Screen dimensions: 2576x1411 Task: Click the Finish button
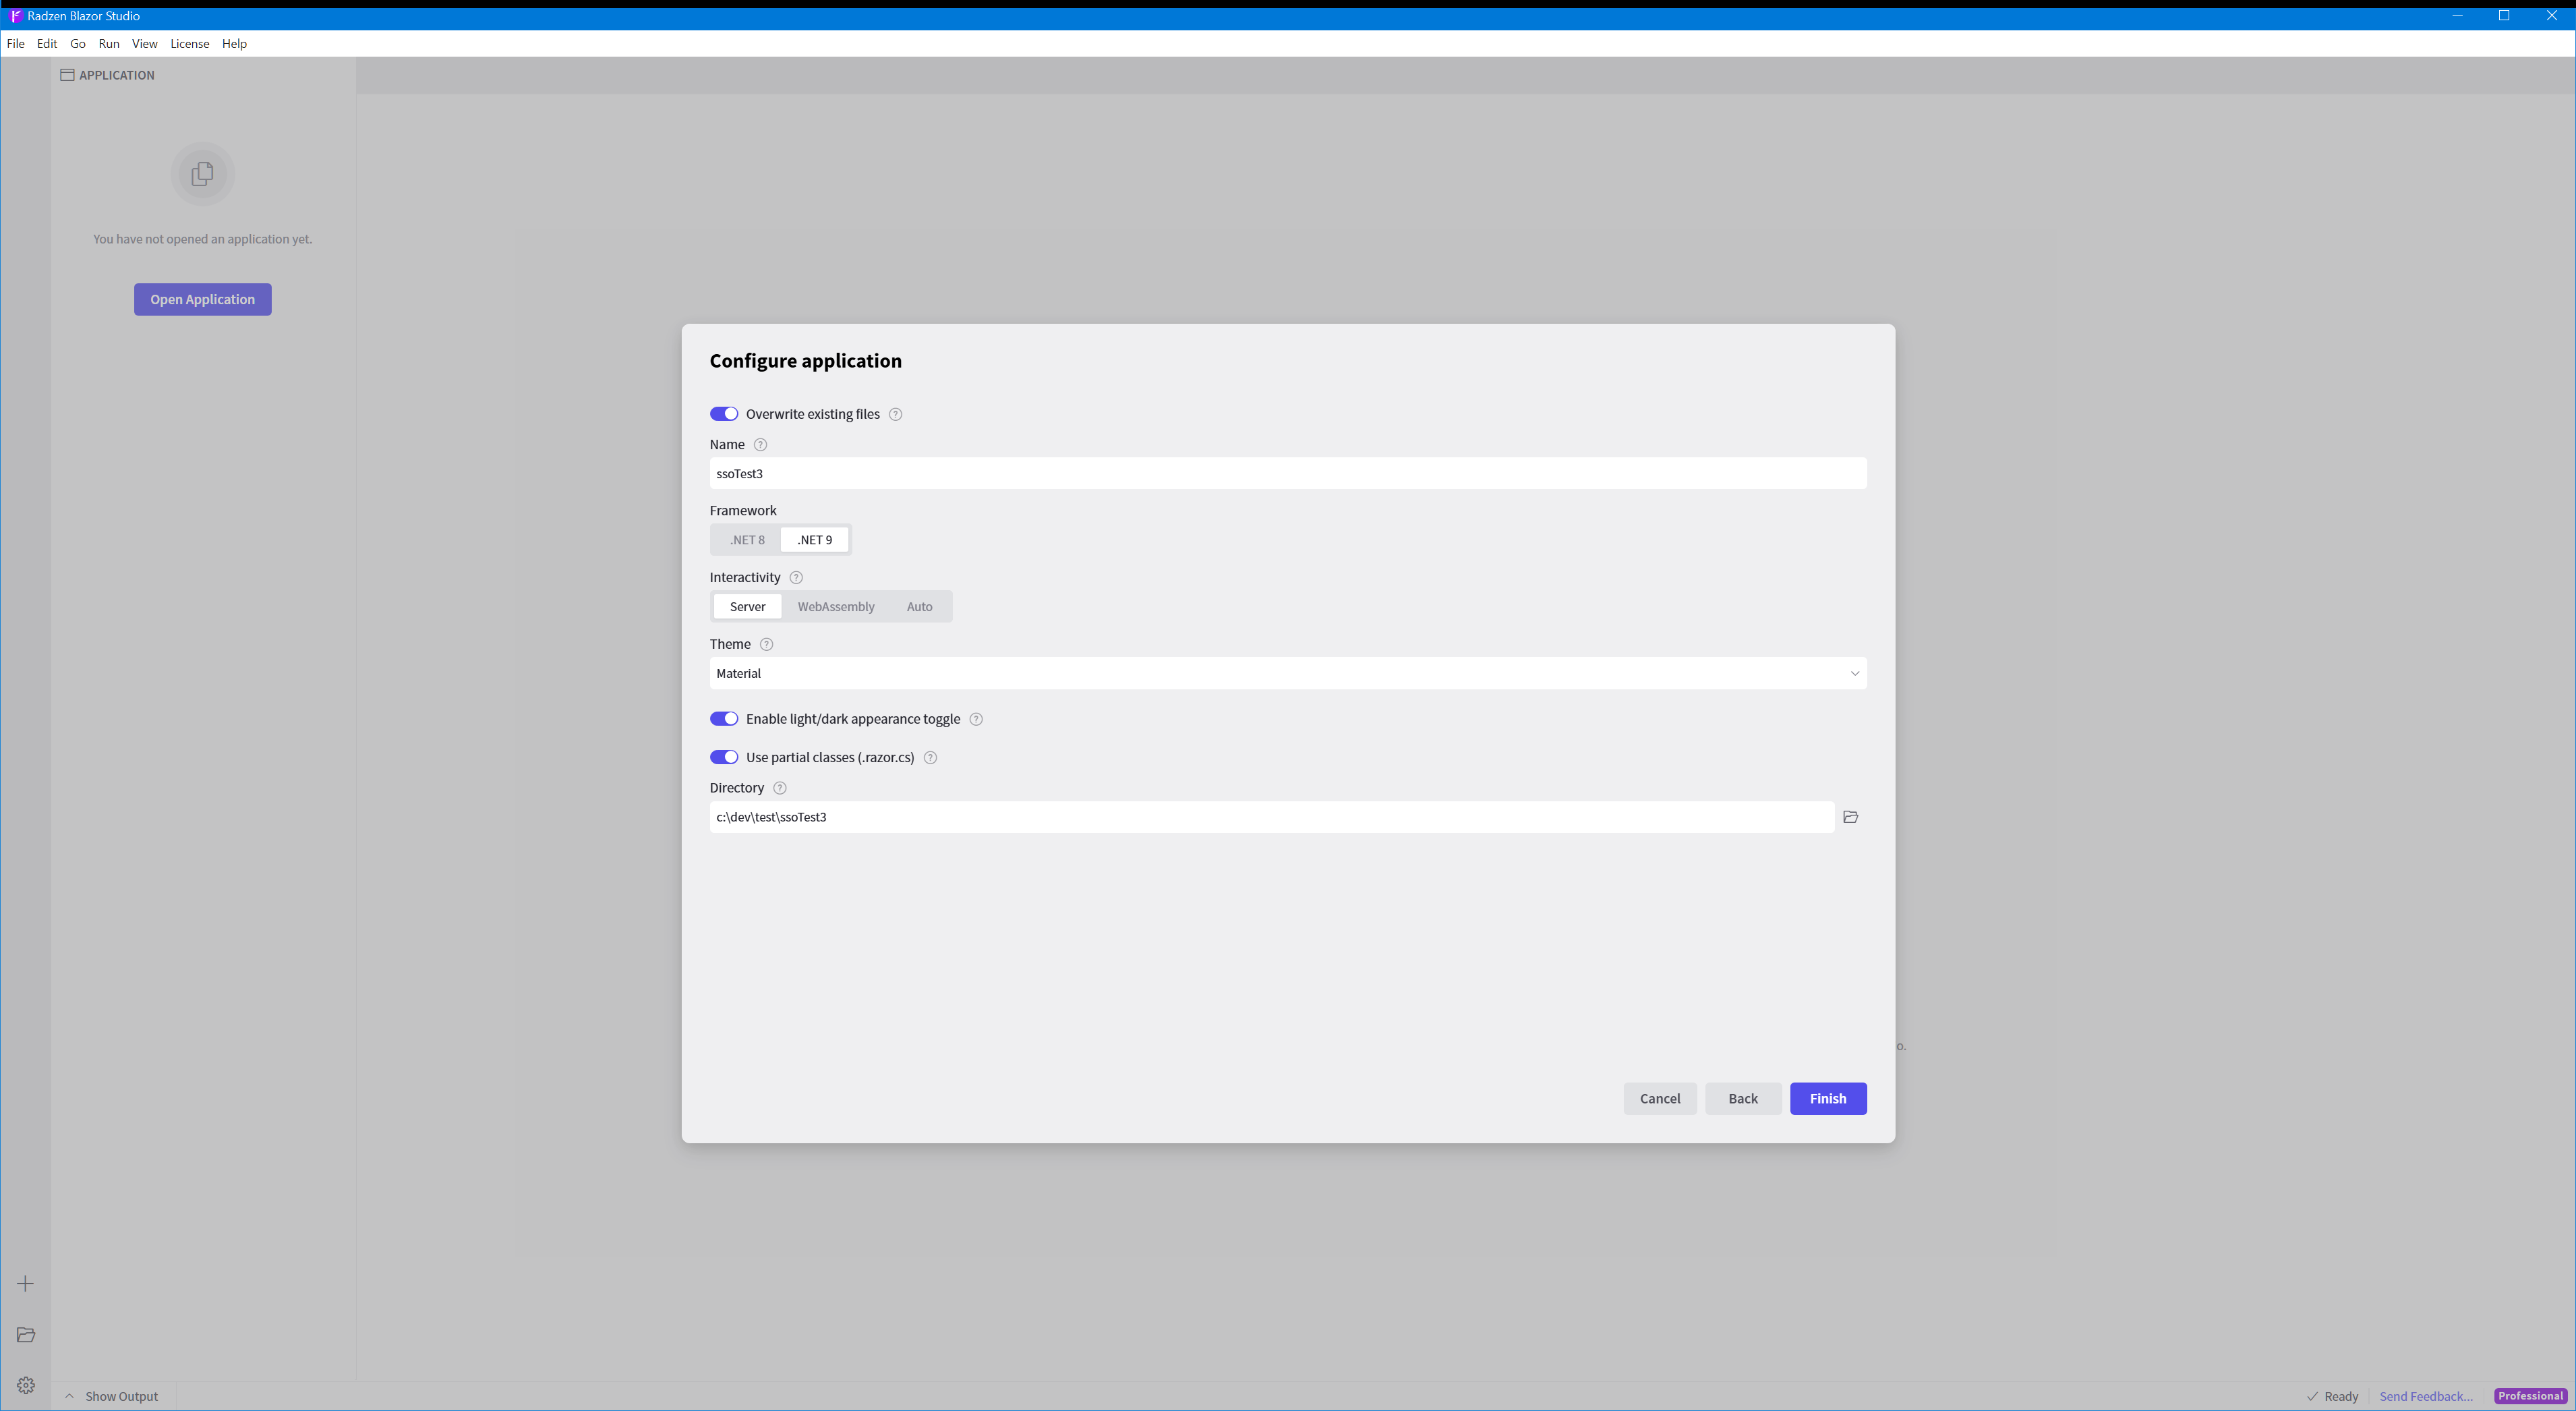tap(1827, 1098)
